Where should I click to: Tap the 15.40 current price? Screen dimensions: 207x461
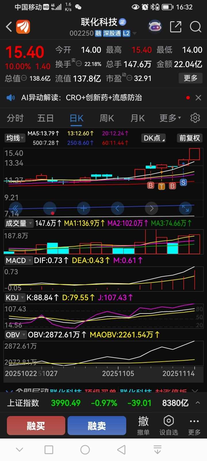(x=25, y=52)
